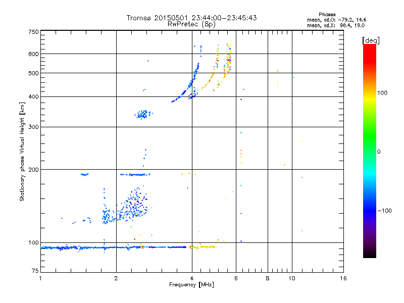Click the y-axis '750' tick label
Viewport: 404px width, 303px height.
tap(33, 32)
